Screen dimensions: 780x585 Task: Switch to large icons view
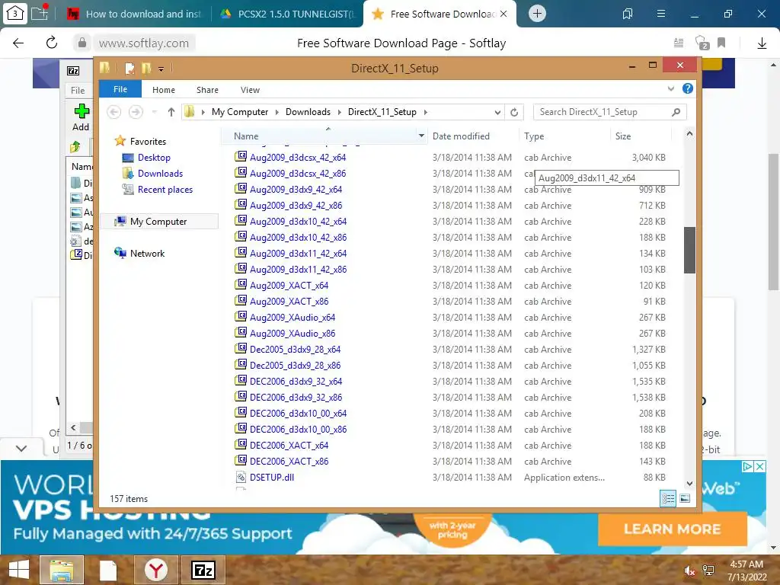click(685, 498)
